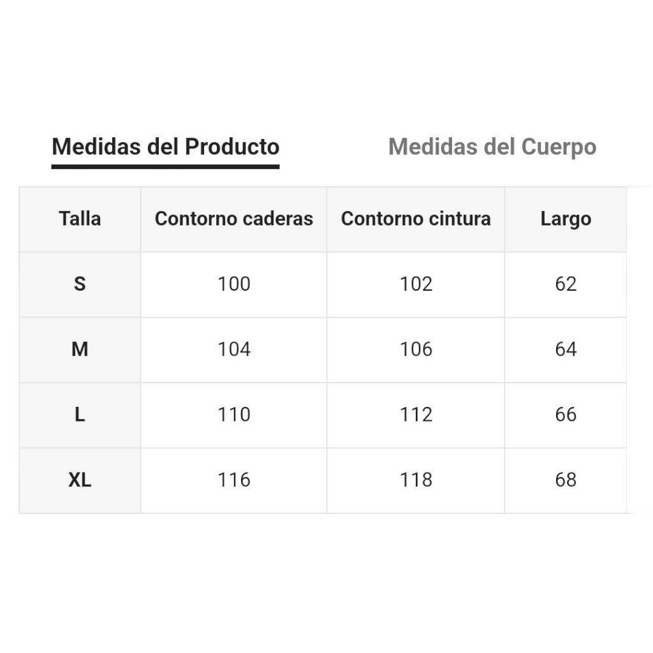Select the size S row label
This screenshot has width=653, height=653.
pyautogui.click(x=80, y=284)
